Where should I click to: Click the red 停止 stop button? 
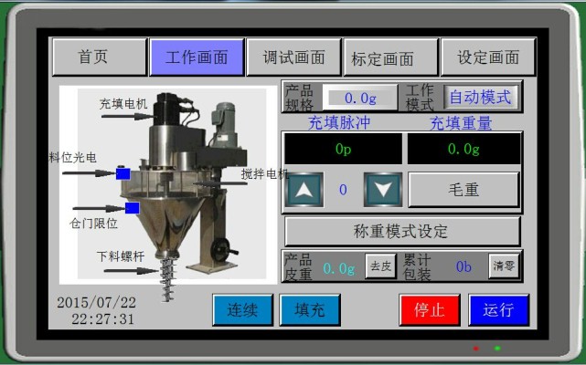[x=430, y=309]
